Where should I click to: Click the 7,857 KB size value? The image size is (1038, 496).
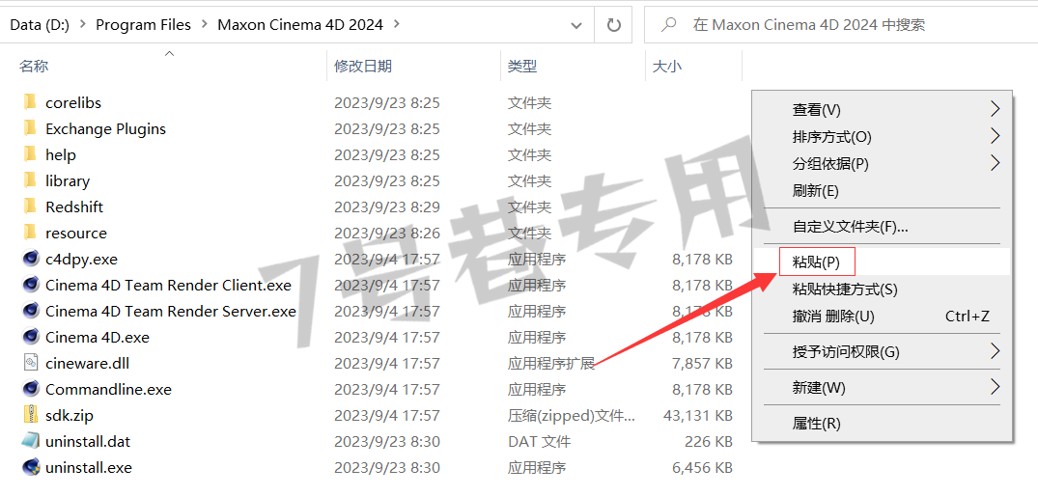coord(702,363)
